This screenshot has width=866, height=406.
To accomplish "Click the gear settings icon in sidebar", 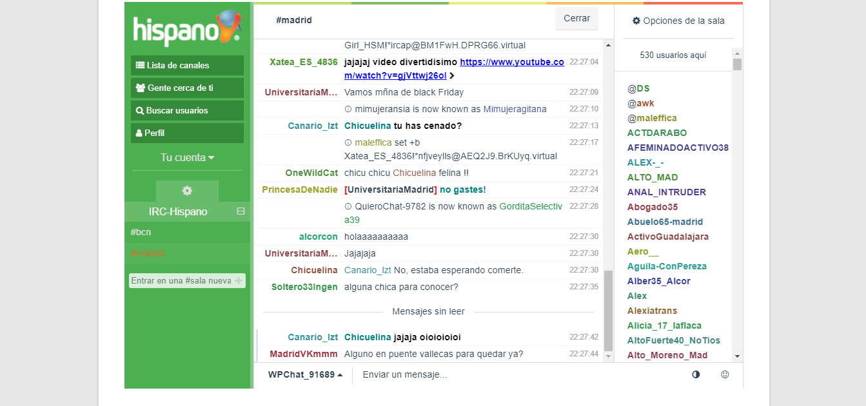I will (187, 191).
